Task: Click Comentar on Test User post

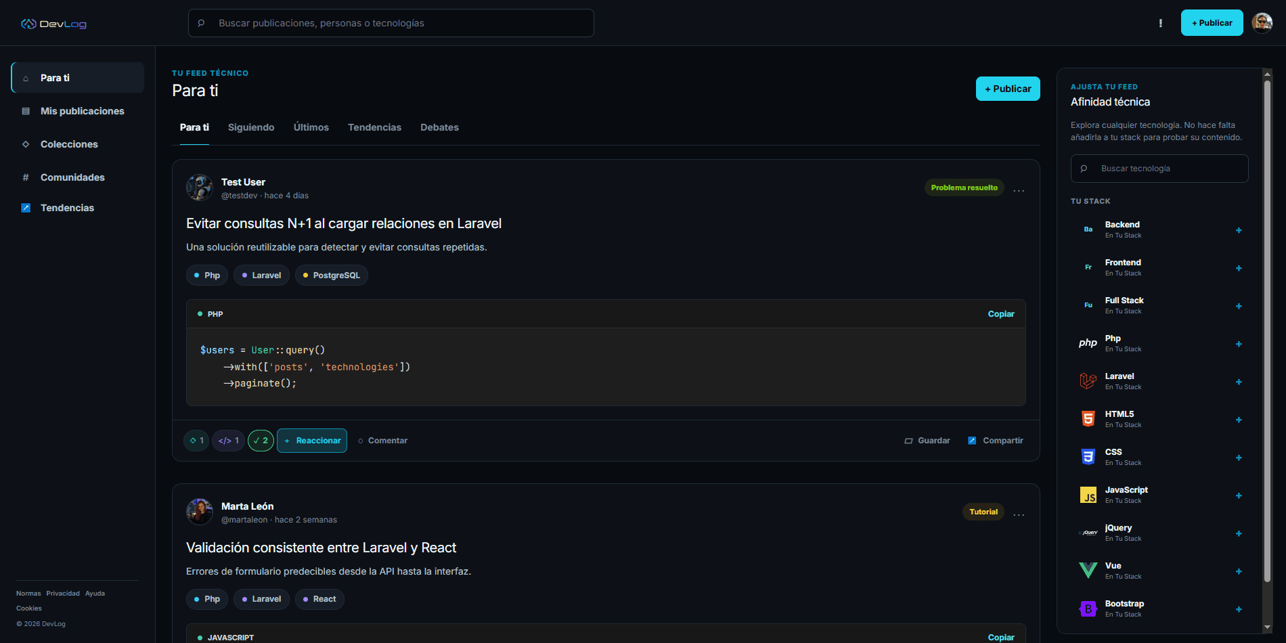Action: [x=382, y=441]
